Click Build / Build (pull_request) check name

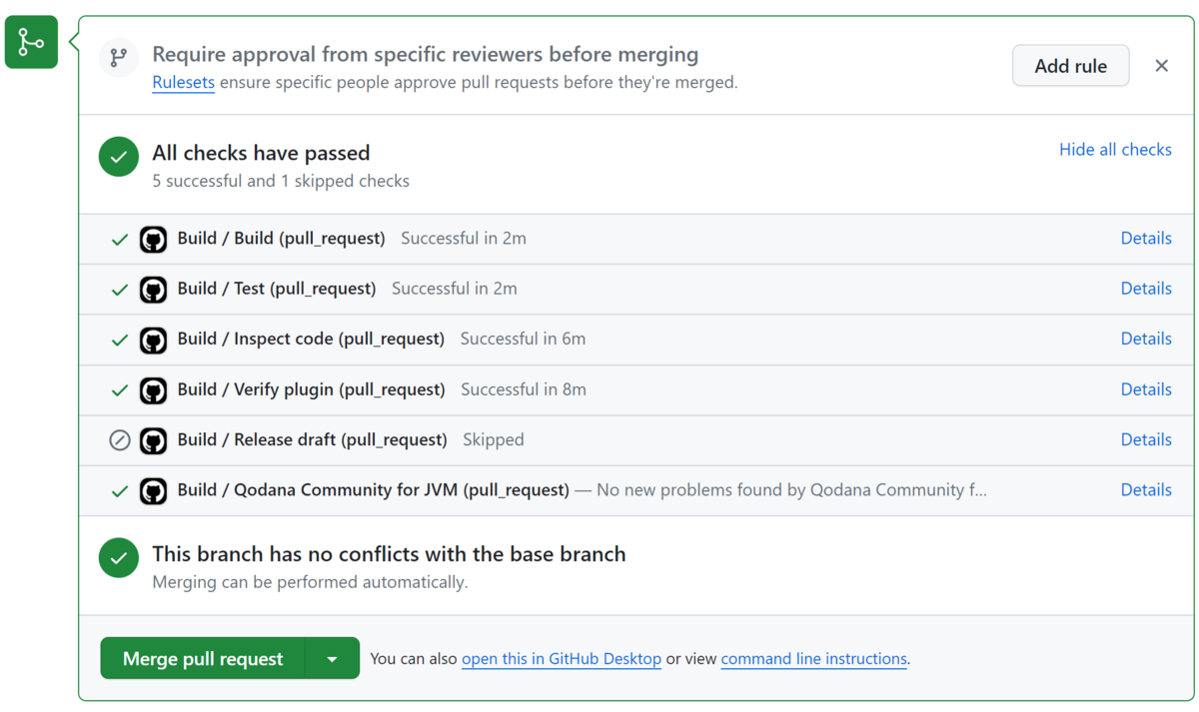(281, 239)
